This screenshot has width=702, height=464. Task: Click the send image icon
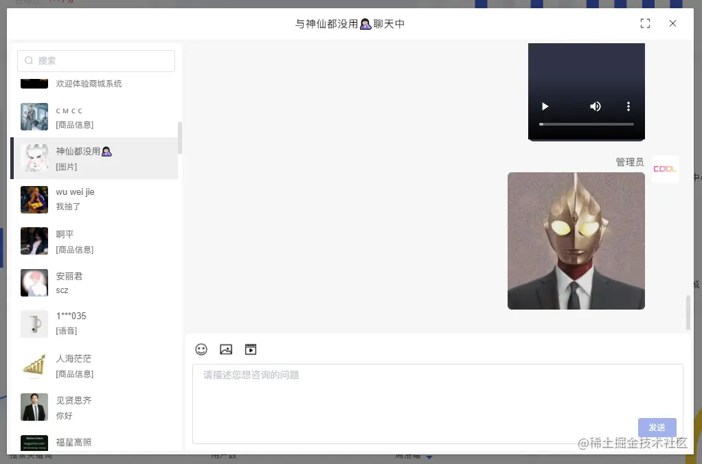pyautogui.click(x=226, y=349)
